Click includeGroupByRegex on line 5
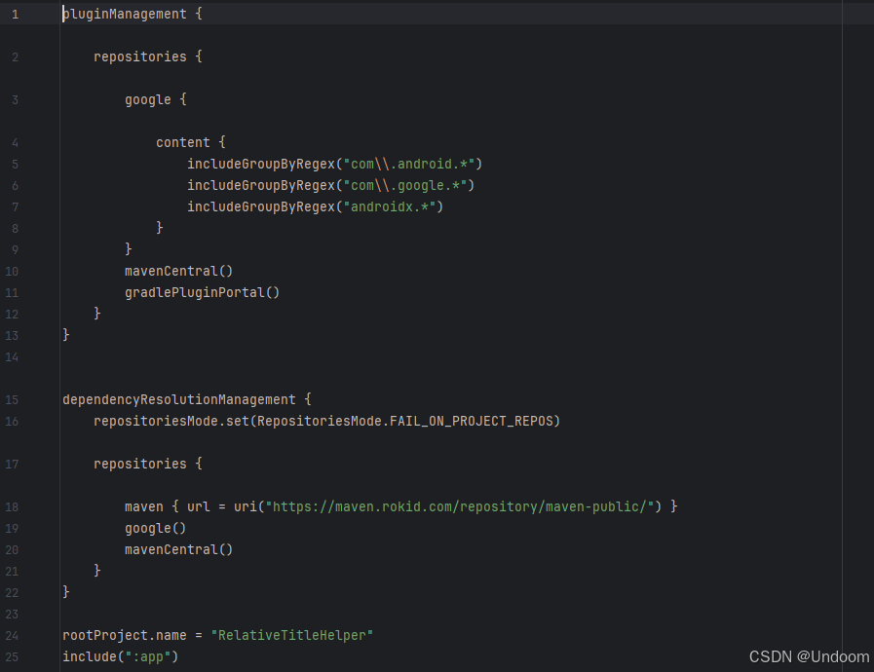This screenshot has height=672, width=874. click(x=261, y=164)
